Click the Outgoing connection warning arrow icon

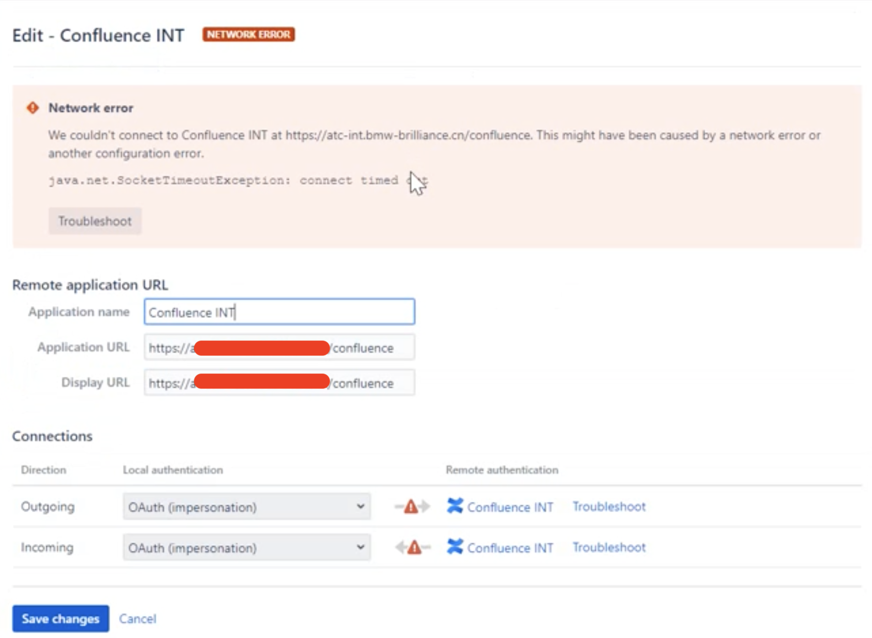pos(412,506)
